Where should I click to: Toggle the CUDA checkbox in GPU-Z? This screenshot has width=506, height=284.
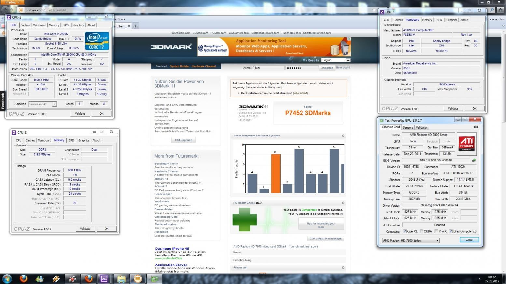click(421, 231)
